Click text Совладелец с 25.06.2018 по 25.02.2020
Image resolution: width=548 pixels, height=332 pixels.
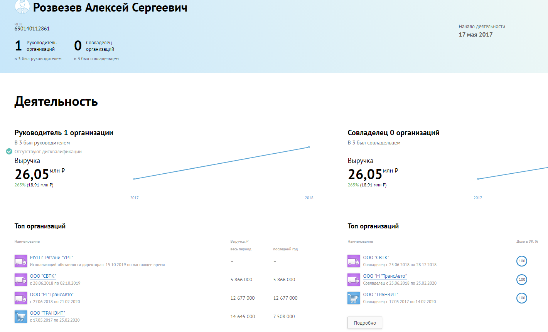point(400,283)
